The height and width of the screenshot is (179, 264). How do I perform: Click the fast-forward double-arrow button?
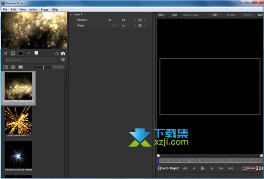(x=221, y=168)
